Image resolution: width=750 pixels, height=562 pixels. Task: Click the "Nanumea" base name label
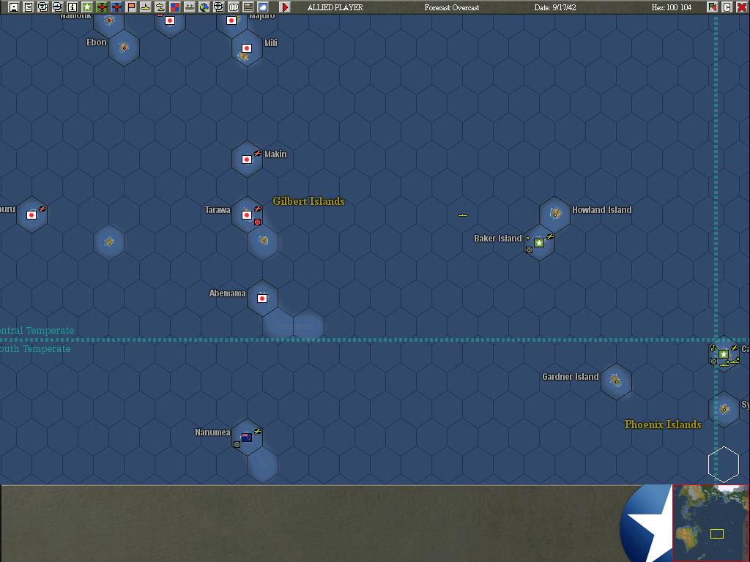[212, 432]
